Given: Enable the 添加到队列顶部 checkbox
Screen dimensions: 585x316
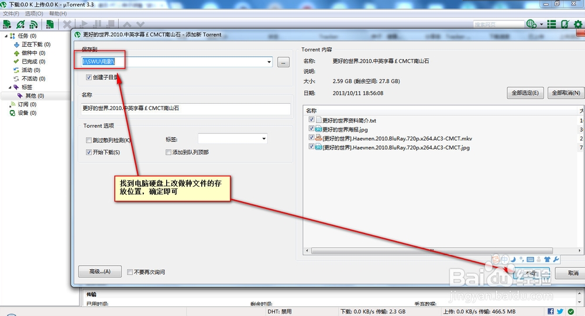Looking at the screenshot, I should (x=168, y=152).
